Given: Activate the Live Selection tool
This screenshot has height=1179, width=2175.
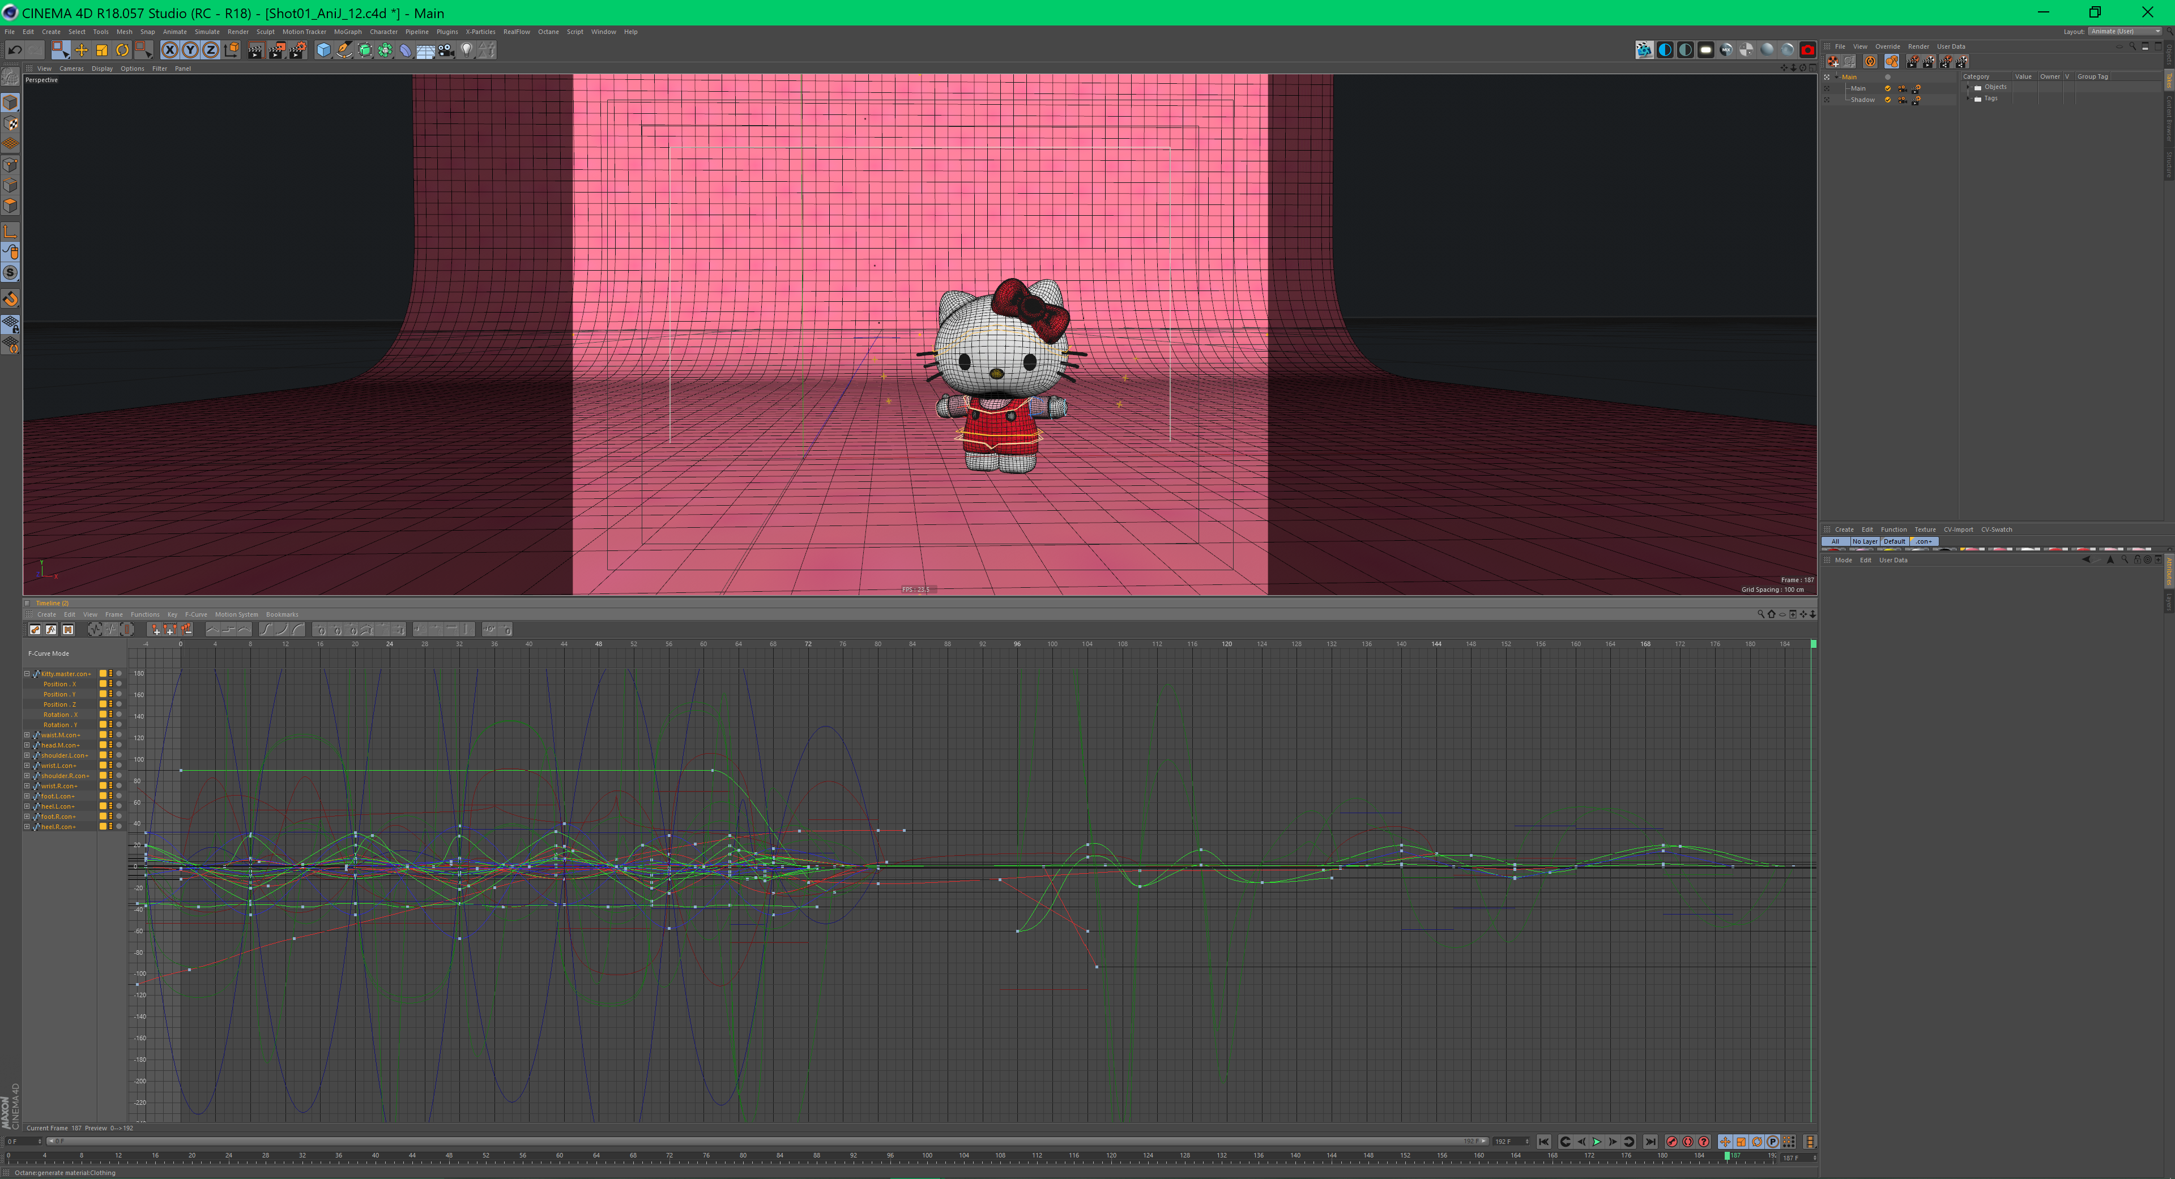Looking at the screenshot, I should click(60, 50).
